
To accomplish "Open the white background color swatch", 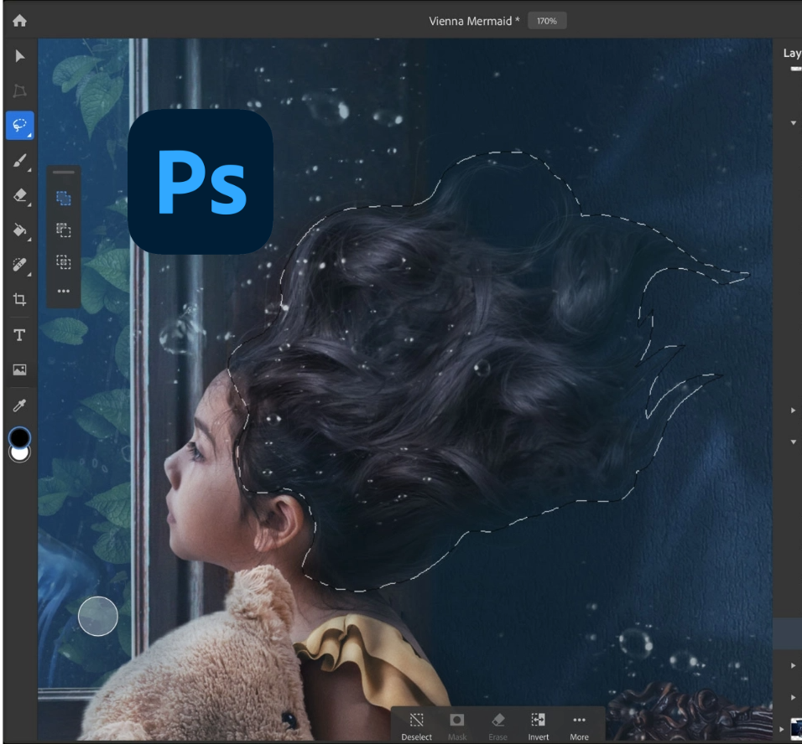I will click(x=20, y=454).
